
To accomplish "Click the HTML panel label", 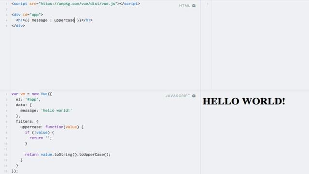I will pyautogui.click(x=184, y=6).
